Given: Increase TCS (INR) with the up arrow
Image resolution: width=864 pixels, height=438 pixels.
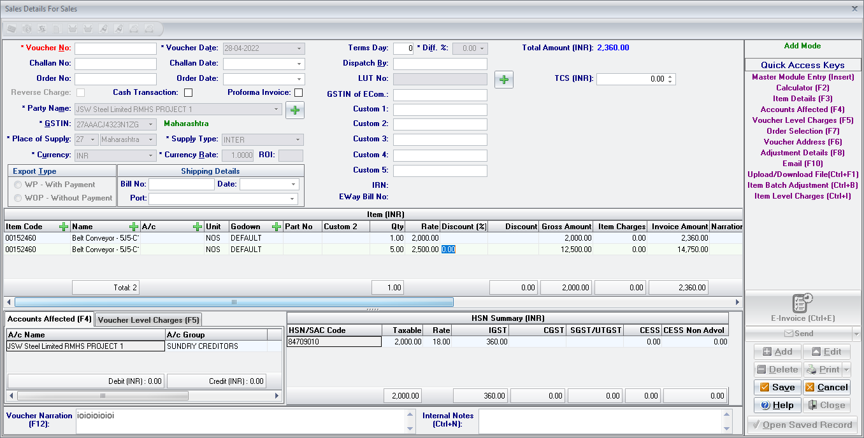Looking at the screenshot, I should coord(670,76).
